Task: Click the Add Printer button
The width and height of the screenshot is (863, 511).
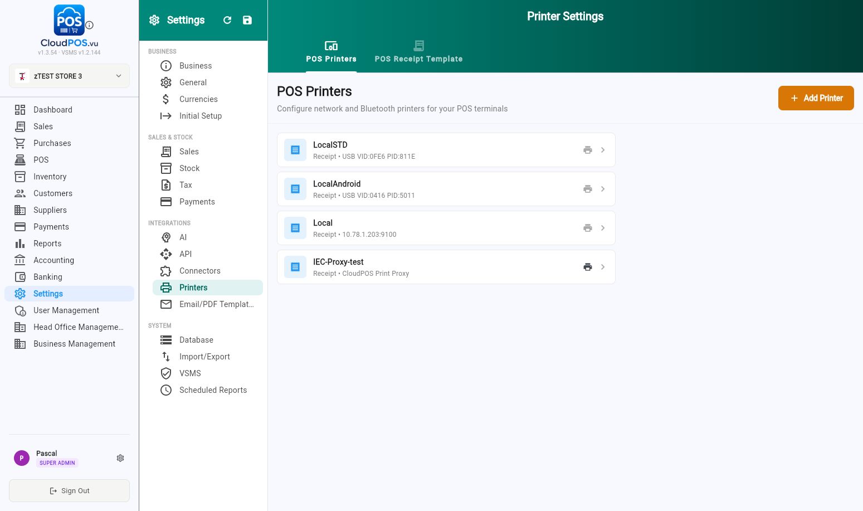Action: coord(816,98)
